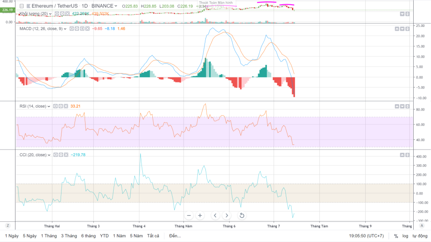This screenshot has height=242, width=431.
Task: Open dropdown next to BINANCE symbol title
Action: click(116, 6)
